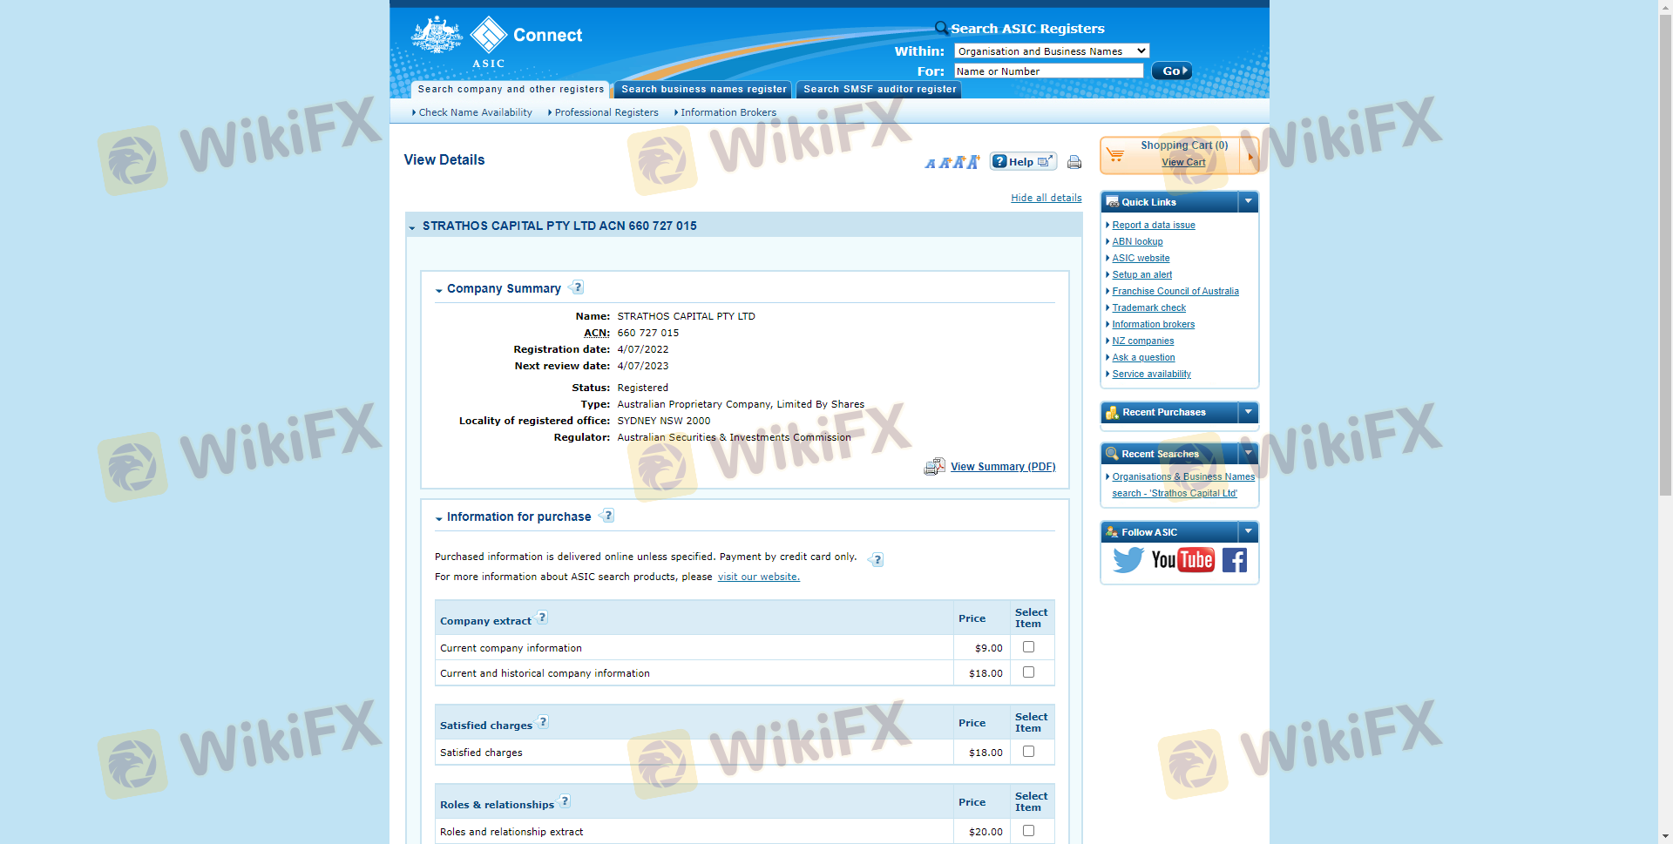Open the Twitter follow icon
The image size is (1673, 844).
[x=1128, y=559]
